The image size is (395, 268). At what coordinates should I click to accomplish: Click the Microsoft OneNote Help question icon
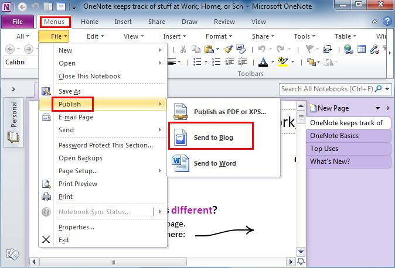387,22
